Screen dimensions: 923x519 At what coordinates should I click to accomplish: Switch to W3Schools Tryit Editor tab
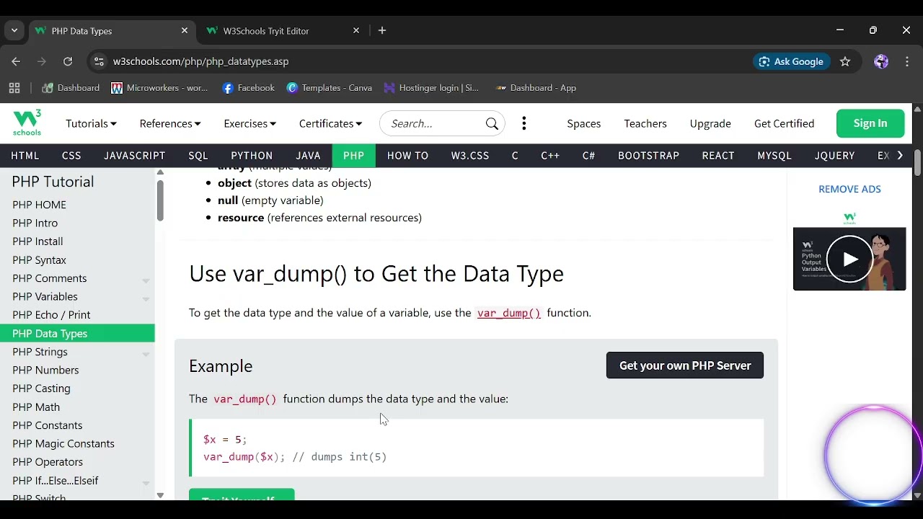[281, 31]
